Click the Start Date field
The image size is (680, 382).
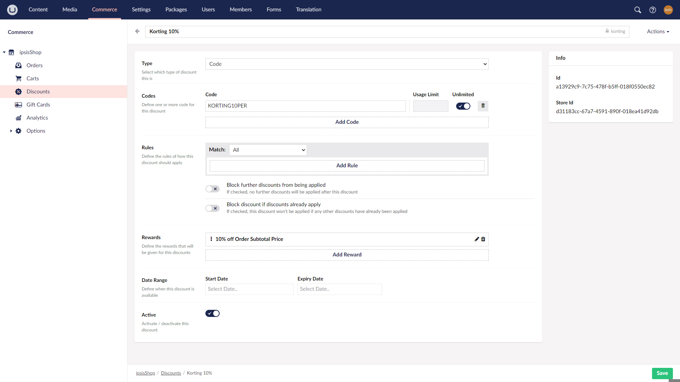click(x=249, y=289)
